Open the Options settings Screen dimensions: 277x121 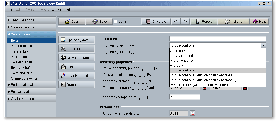pyautogui.click(x=233, y=22)
